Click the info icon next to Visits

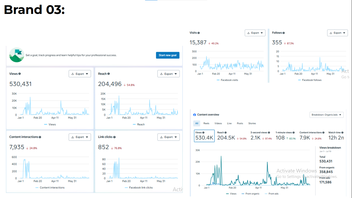pyautogui.click(x=199, y=33)
